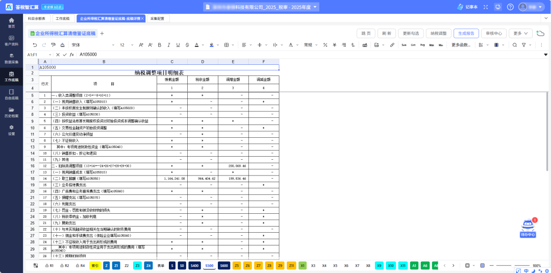
Task: Open 数据采集 in the sidebar
Action: [x=12, y=58]
